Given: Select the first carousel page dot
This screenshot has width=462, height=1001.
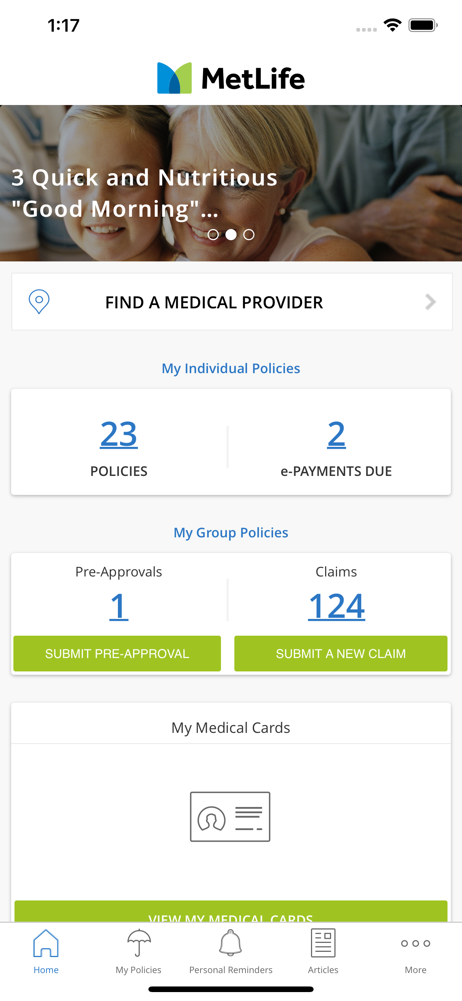Looking at the screenshot, I should coord(213,235).
